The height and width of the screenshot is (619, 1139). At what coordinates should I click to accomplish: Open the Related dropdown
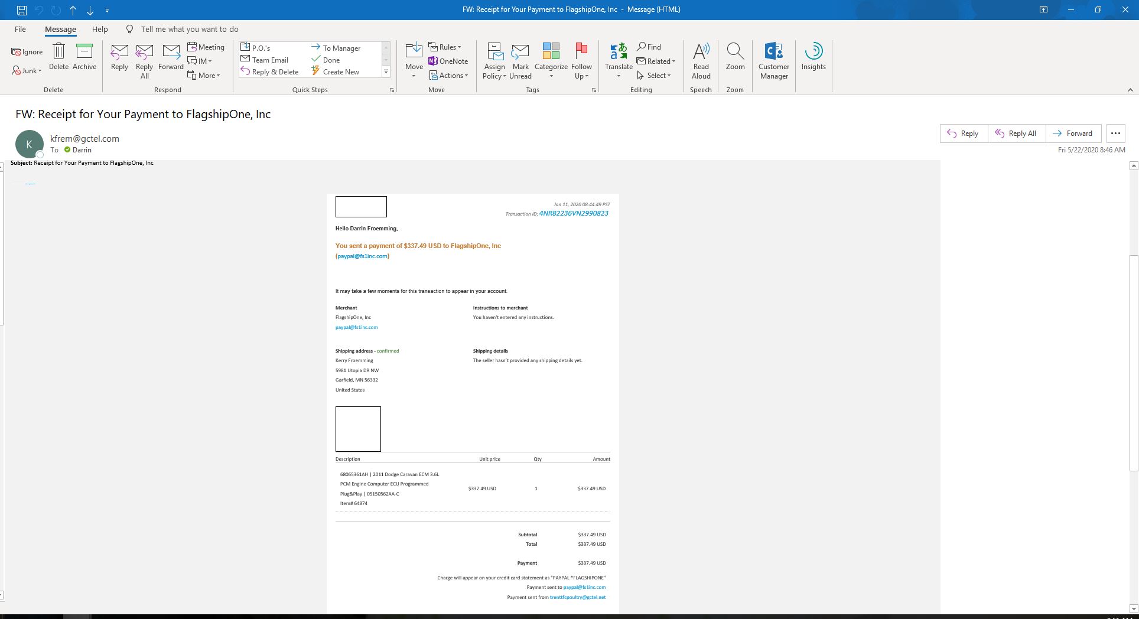(656, 61)
